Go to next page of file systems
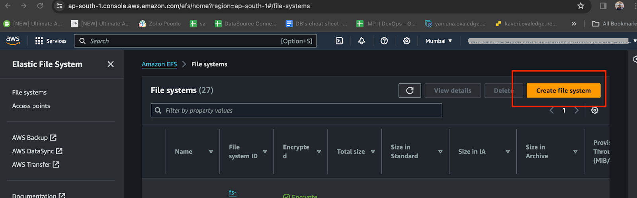The height and width of the screenshot is (198, 637). pos(576,110)
